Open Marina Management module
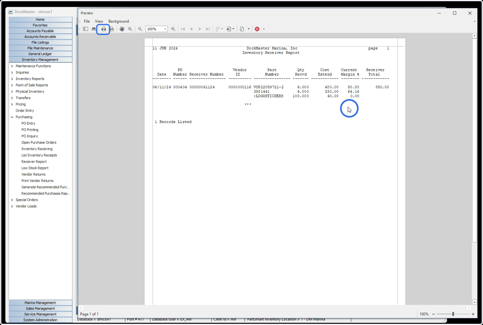This screenshot has width=483, height=325. 40,303
